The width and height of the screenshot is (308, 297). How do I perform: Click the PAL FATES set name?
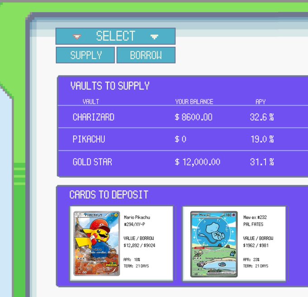(253, 224)
